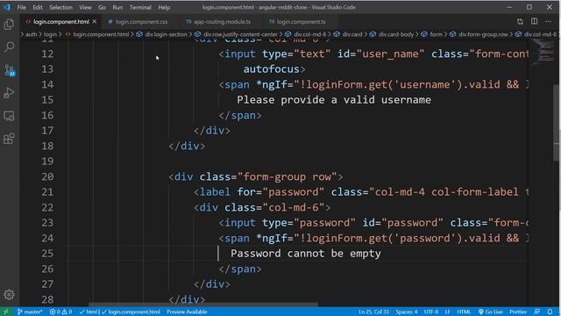Open Source Control view with 22 changes

pyautogui.click(x=9, y=70)
